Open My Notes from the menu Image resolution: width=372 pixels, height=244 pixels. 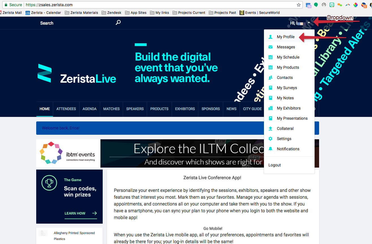click(x=289, y=98)
